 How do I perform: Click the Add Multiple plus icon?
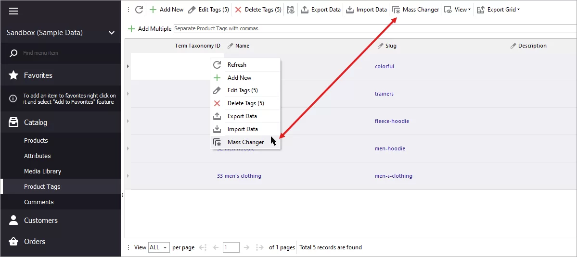131,29
